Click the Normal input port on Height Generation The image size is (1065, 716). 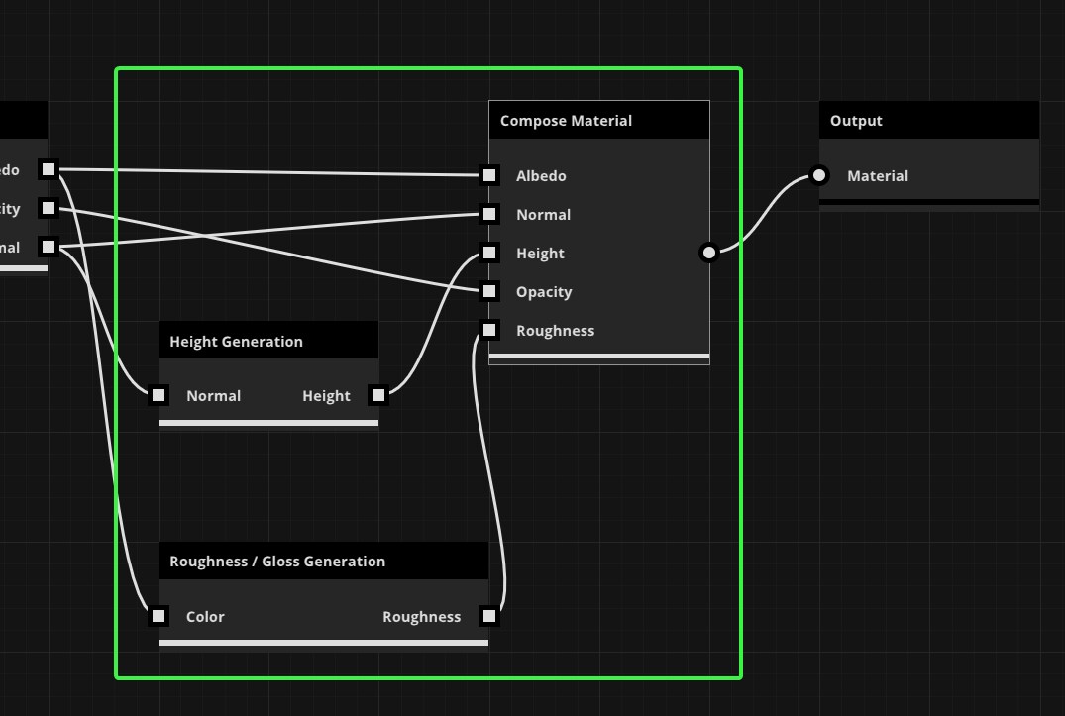click(x=159, y=395)
